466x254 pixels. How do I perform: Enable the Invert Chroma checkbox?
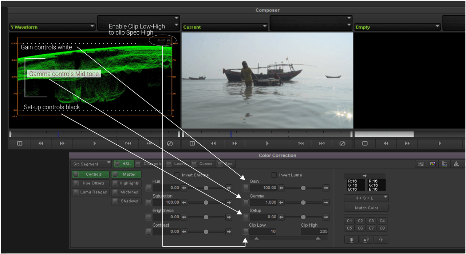click(x=178, y=175)
